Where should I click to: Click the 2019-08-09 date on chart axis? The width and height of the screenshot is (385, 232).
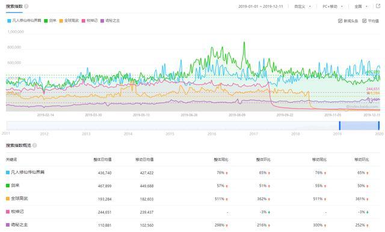pos(237,115)
